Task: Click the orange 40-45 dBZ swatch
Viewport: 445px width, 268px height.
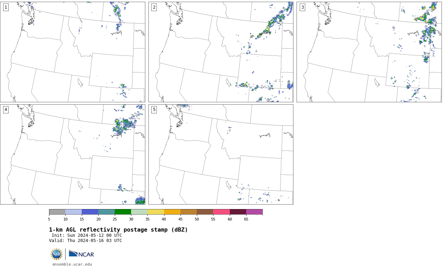Action: click(172, 212)
